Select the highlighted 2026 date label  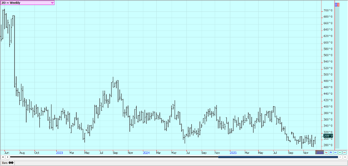click(319, 152)
